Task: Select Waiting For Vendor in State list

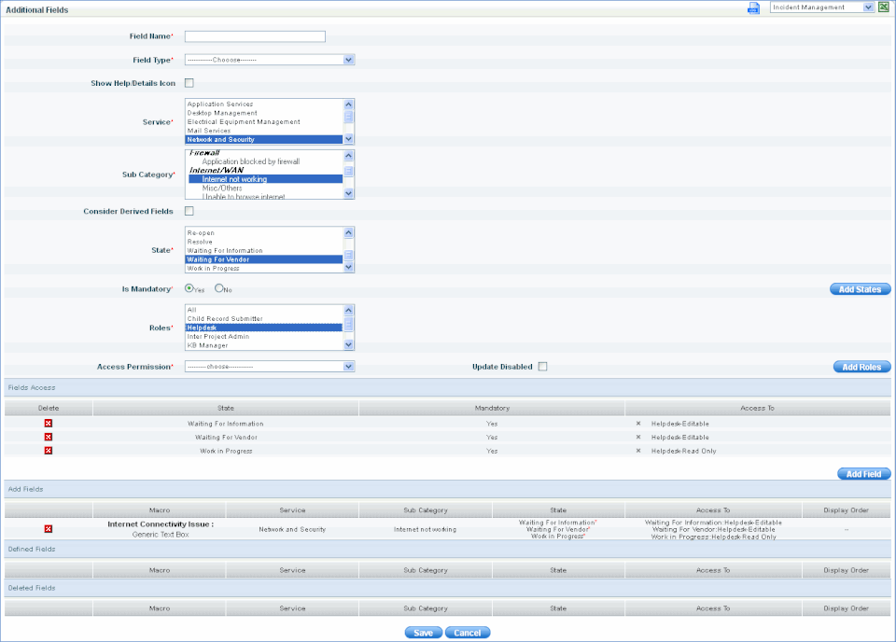Action: [264, 259]
